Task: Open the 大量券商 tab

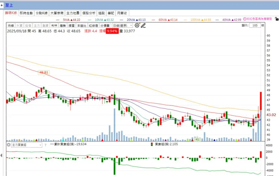Action: click(57, 13)
